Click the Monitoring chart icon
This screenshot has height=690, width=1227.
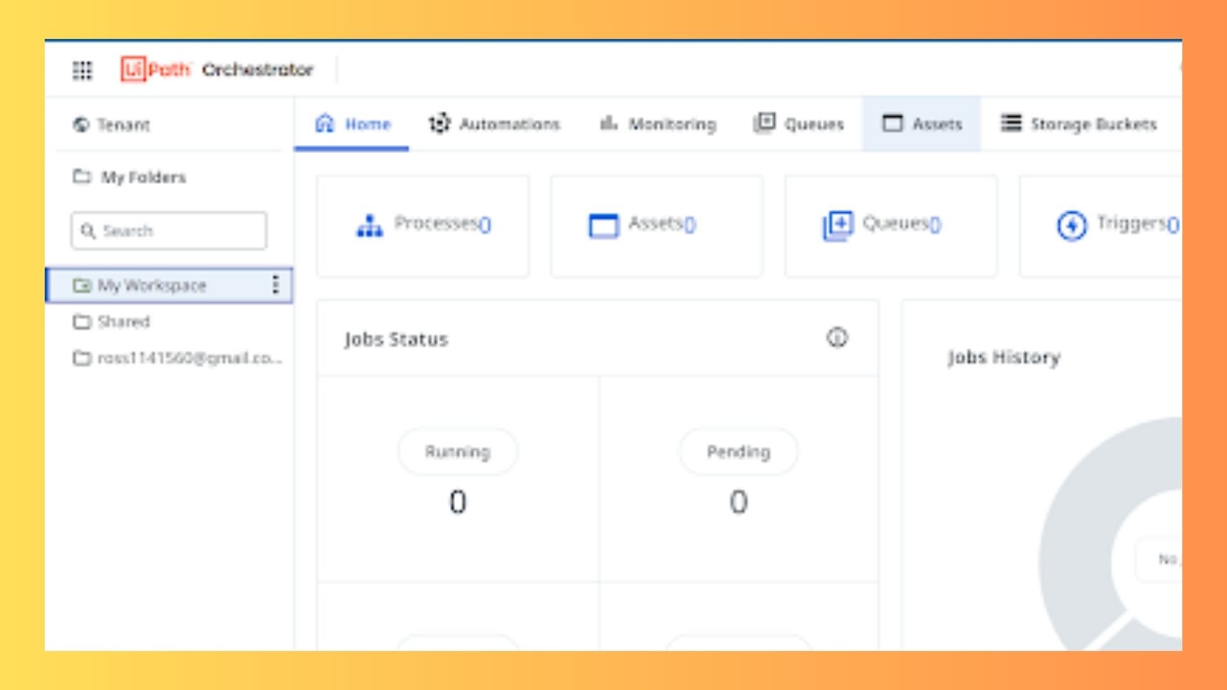point(607,124)
